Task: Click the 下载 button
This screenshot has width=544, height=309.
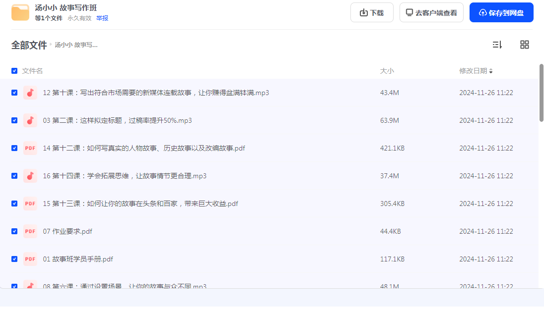Action: point(372,13)
